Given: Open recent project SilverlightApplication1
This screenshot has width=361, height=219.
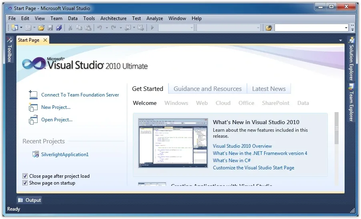Looking at the screenshot, I should click(x=65, y=155).
